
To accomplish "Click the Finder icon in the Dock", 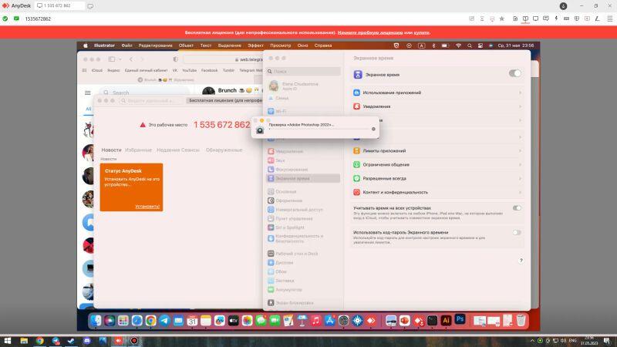I will pyautogui.click(x=96, y=320).
